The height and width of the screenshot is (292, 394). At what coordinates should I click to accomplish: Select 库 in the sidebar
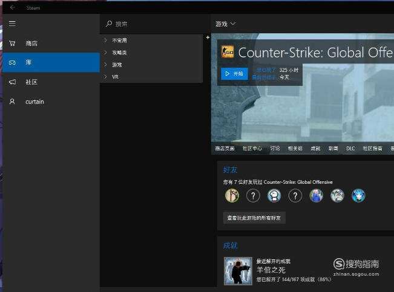pyautogui.click(x=51, y=62)
